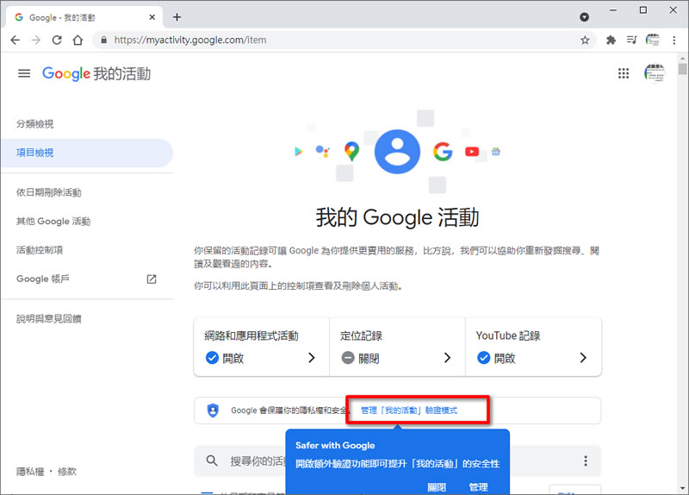689x495 pixels.
Task: Open external link icon beside Google 帳戶
Action: (152, 279)
